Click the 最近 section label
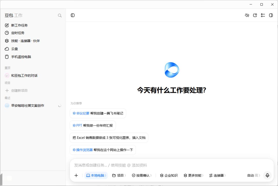The width and height of the screenshot is (278, 186). 7,98
